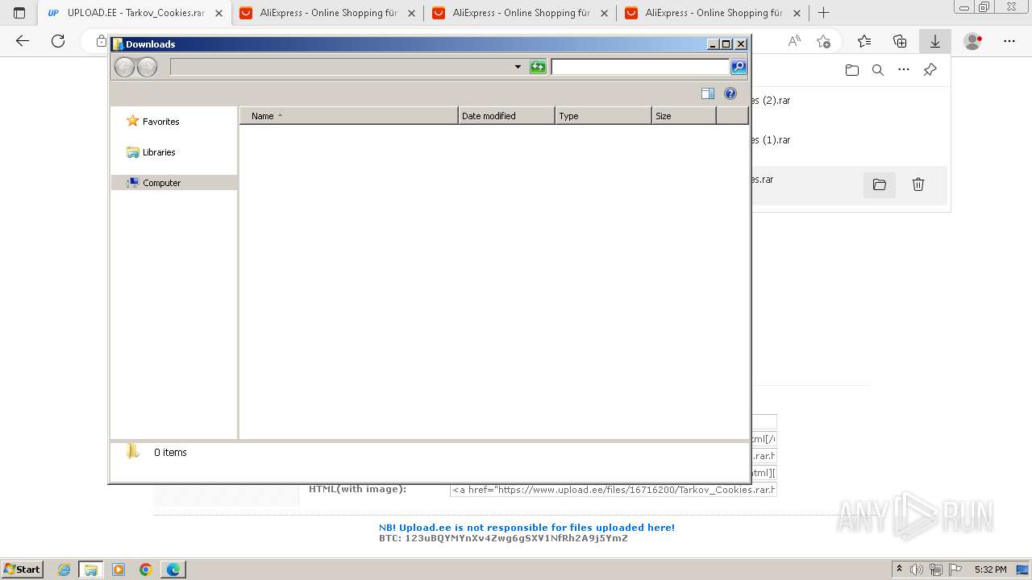Click the Explorer address bar field

(342, 67)
